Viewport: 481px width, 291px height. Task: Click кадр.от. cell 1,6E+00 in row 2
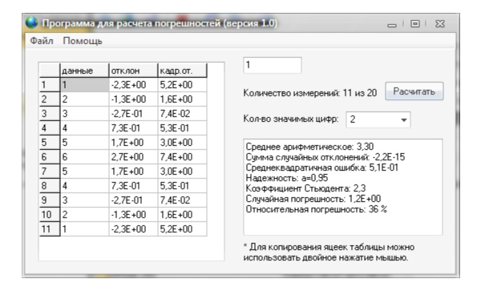182,99
